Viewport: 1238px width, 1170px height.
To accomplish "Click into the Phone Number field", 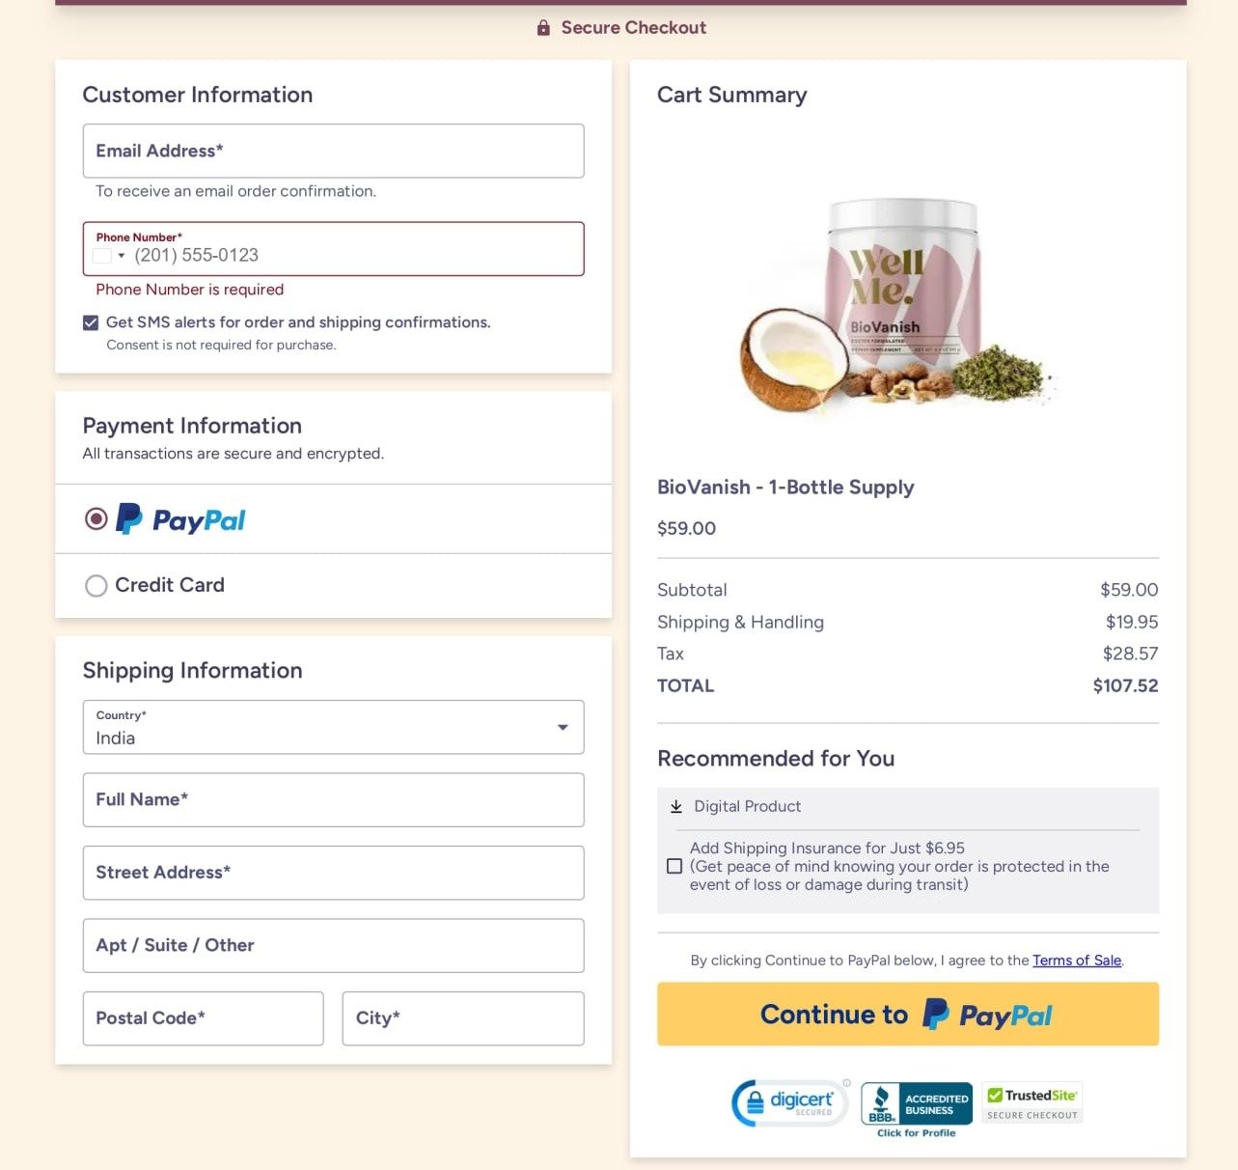I will point(352,256).
